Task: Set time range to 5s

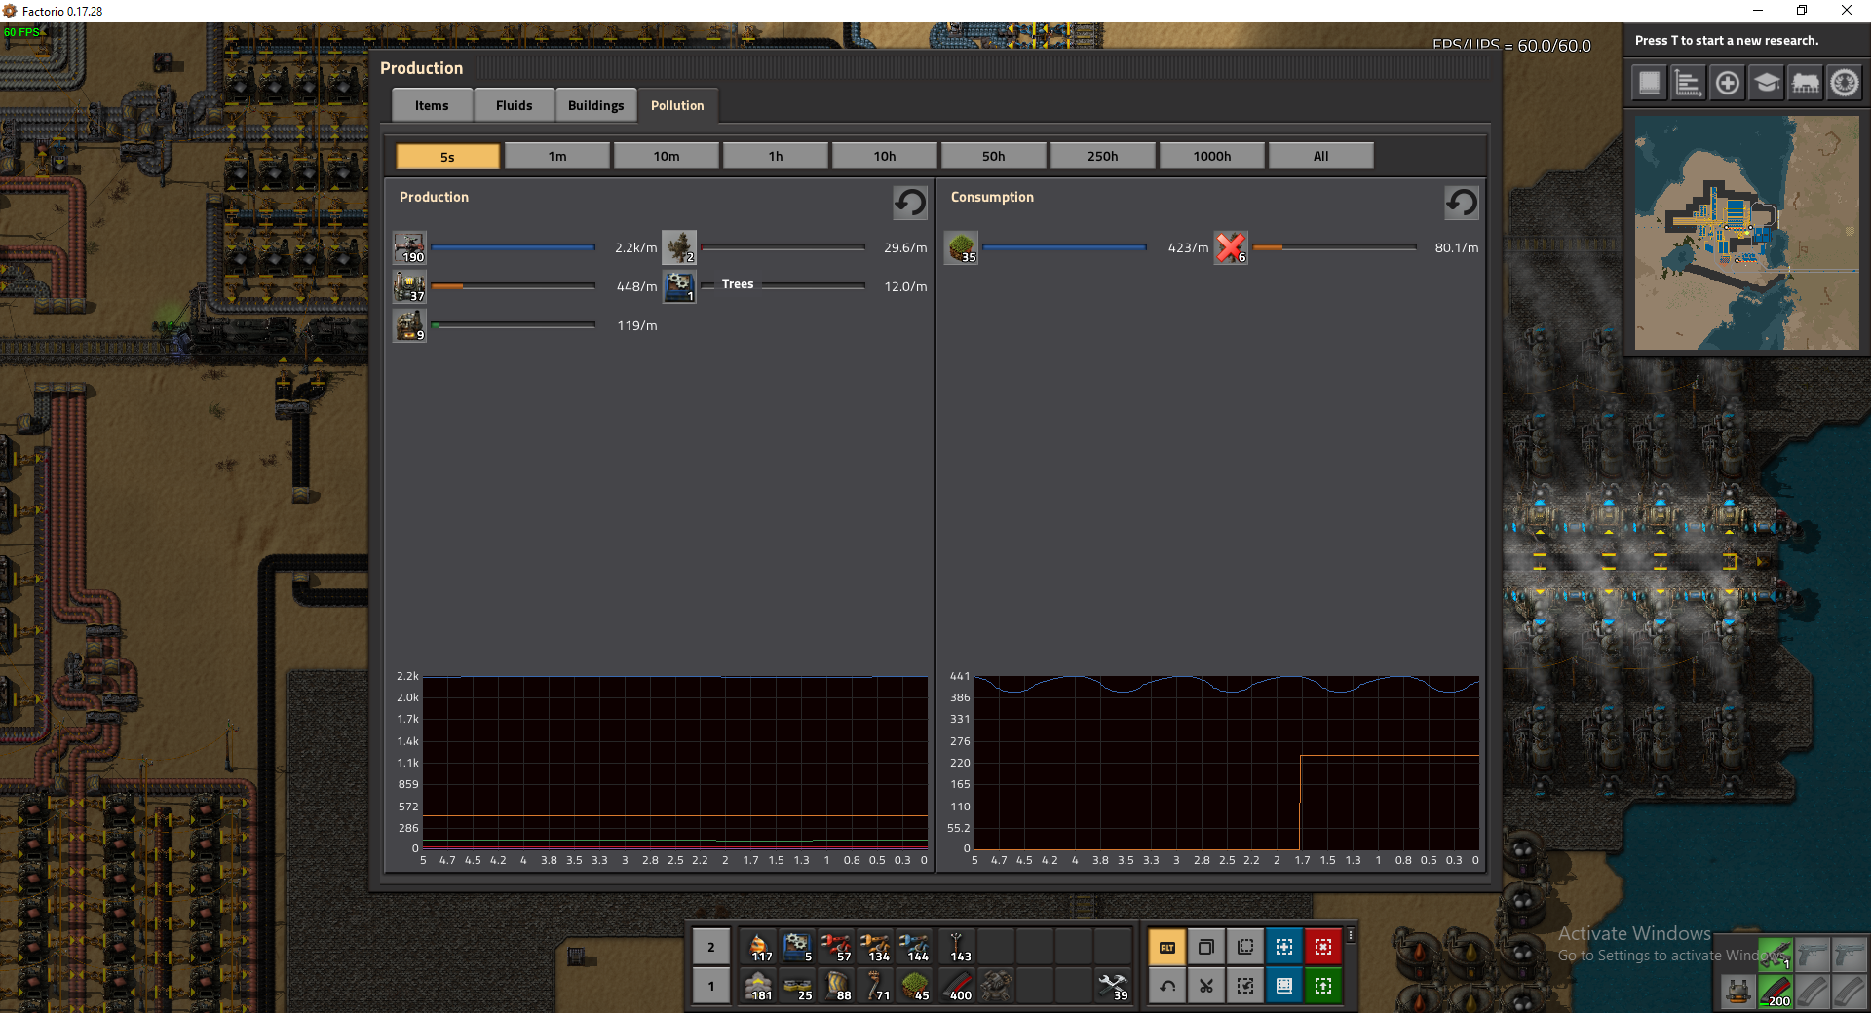Action: (447, 156)
